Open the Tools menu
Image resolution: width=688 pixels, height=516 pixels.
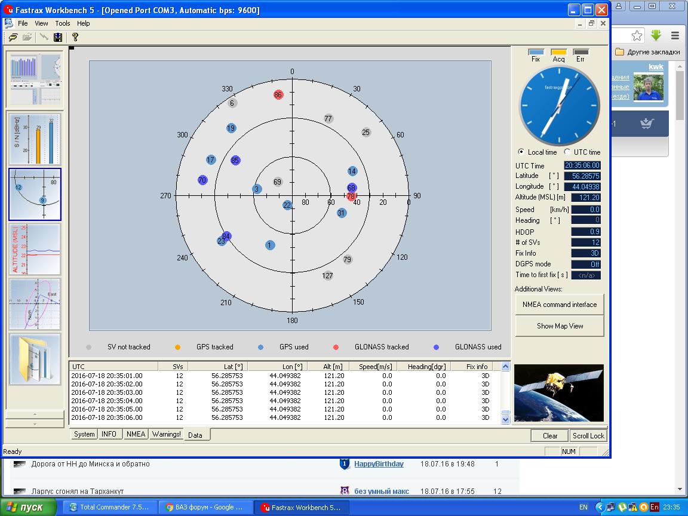coord(63,23)
